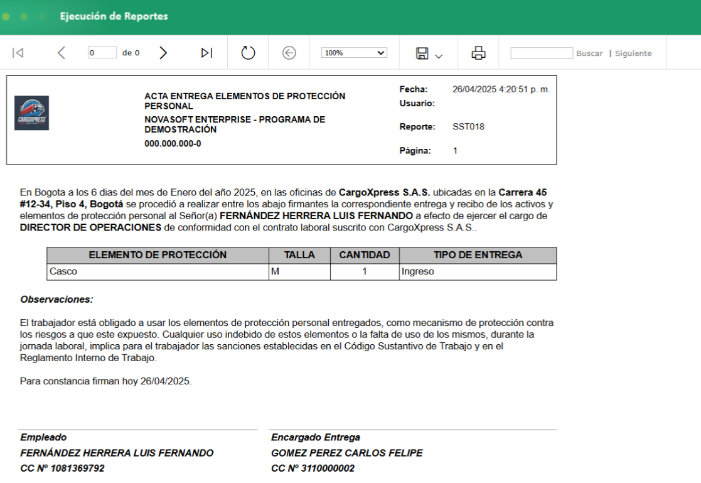Screen dimensions: 701x483
Task: Click the TALLA column header
Action: pyautogui.click(x=299, y=255)
